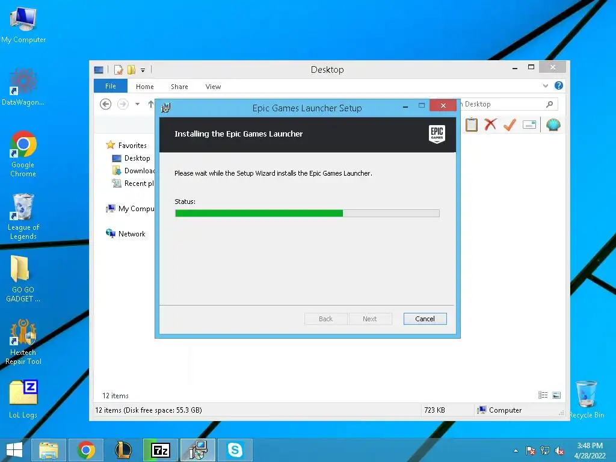Click the Epic Games logo in setup header
Image resolution: width=616 pixels, height=462 pixels.
[437, 134]
